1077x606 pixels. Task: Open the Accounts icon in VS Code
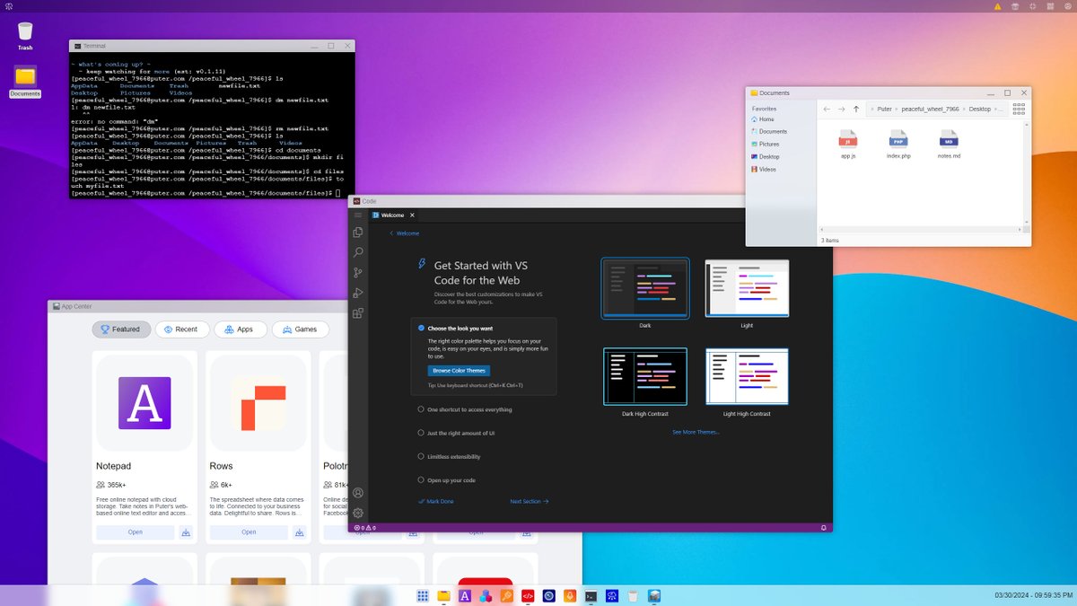point(358,493)
